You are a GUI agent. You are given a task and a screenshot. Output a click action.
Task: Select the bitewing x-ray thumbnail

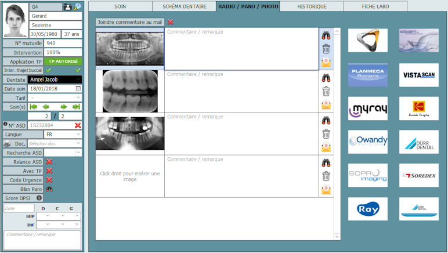click(130, 91)
